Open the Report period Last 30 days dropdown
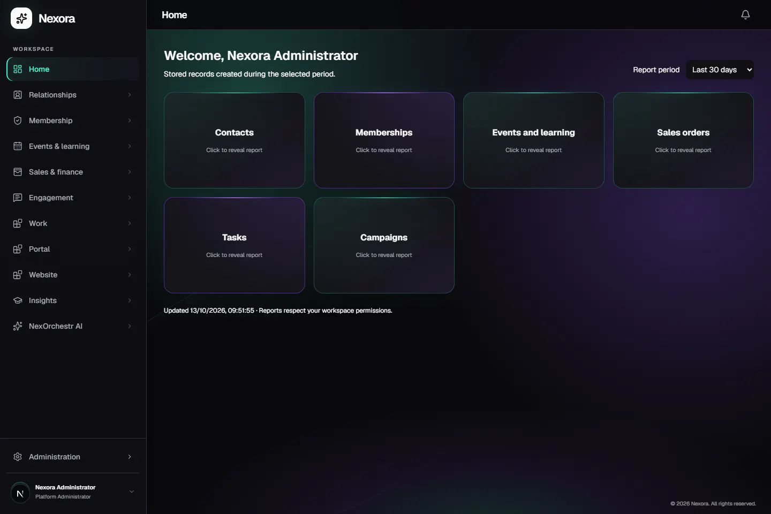This screenshot has width=771, height=514. coord(720,70)
